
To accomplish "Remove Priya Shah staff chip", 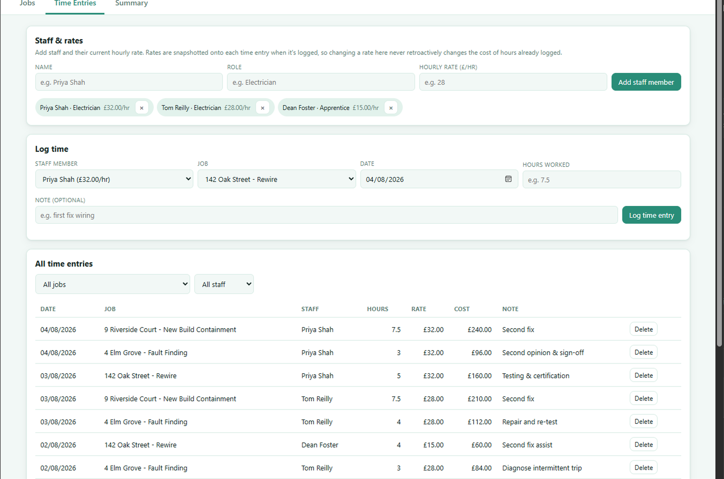I will (141, 108).
